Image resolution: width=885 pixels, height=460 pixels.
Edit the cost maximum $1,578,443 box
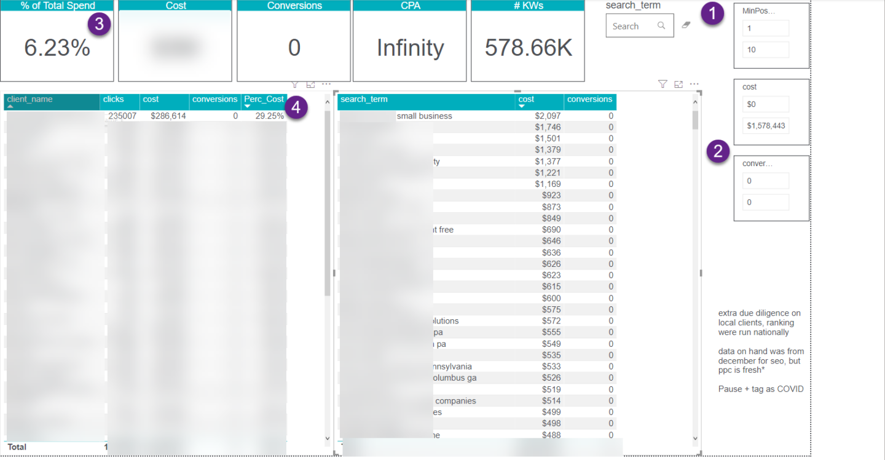point(765,125)
